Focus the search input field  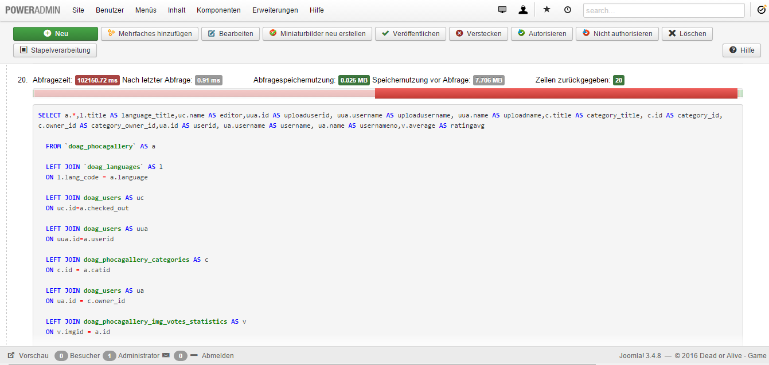pos(663,10)
